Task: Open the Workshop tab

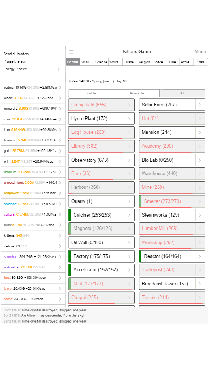Action: [x=115, y=62]
